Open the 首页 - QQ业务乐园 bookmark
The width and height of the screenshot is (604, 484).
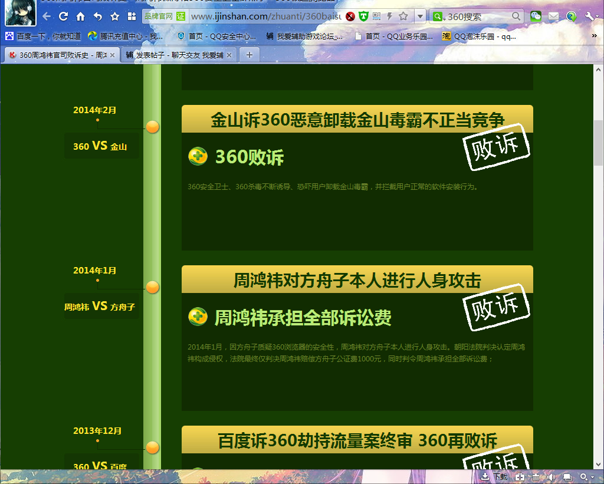tap(393, 36)
